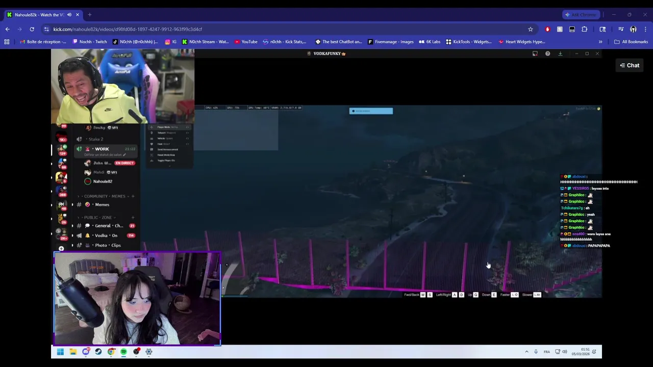
Task: Open File Explorer from the taskbar
Action: click(73, 352)
